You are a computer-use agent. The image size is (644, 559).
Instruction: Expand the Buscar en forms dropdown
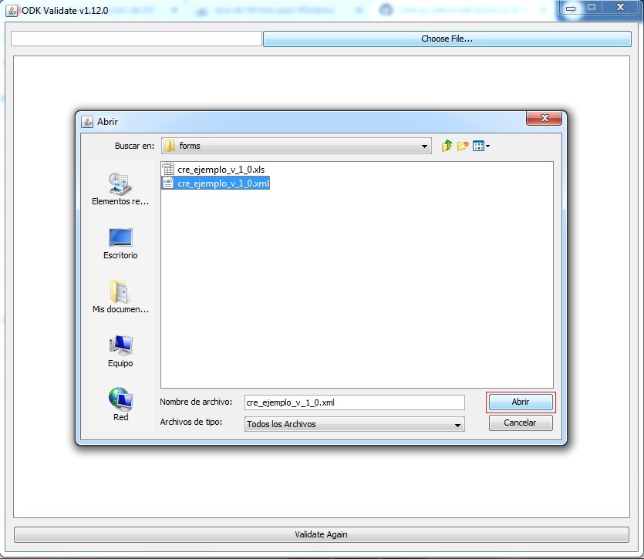coord(424,146)
